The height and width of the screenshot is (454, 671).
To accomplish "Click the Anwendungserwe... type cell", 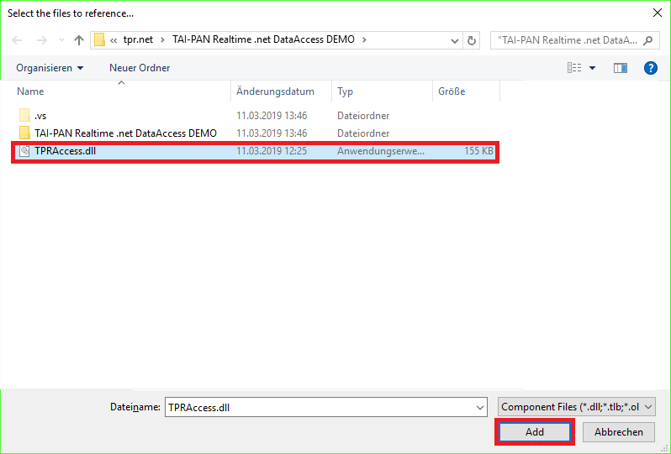I will (381, 151).
